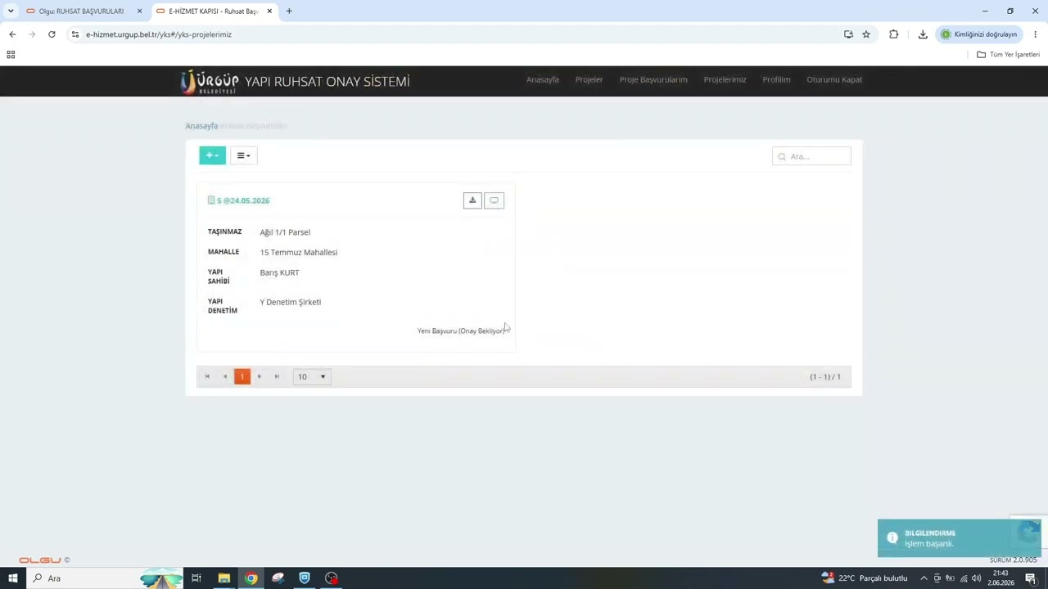Click the site information icon in address bar

coord(75,34)
